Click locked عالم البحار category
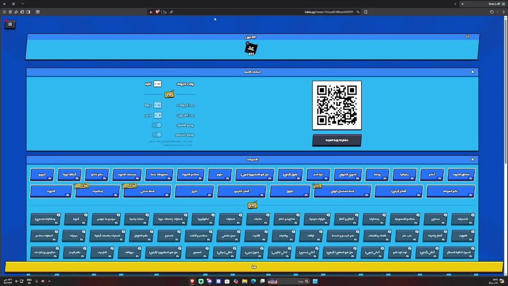 75,253
